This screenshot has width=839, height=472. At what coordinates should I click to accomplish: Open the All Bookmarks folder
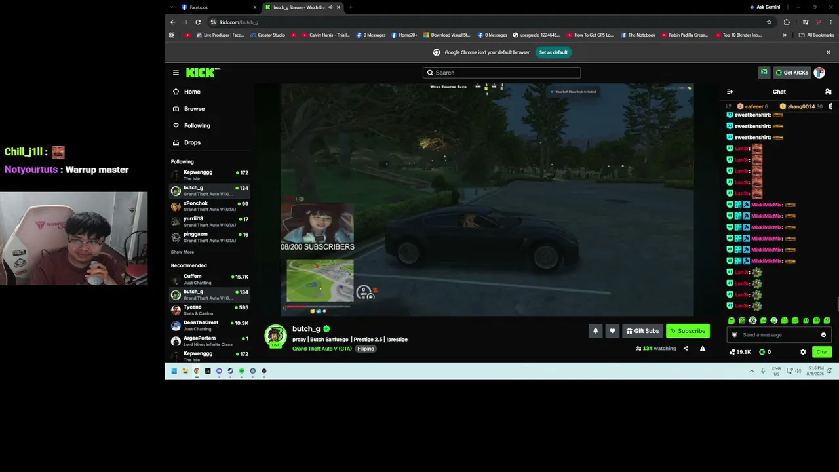pyautogui.click(x=816, y=35)
